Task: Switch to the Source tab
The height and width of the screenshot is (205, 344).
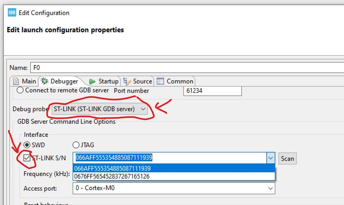Action: tap(137, 81)
